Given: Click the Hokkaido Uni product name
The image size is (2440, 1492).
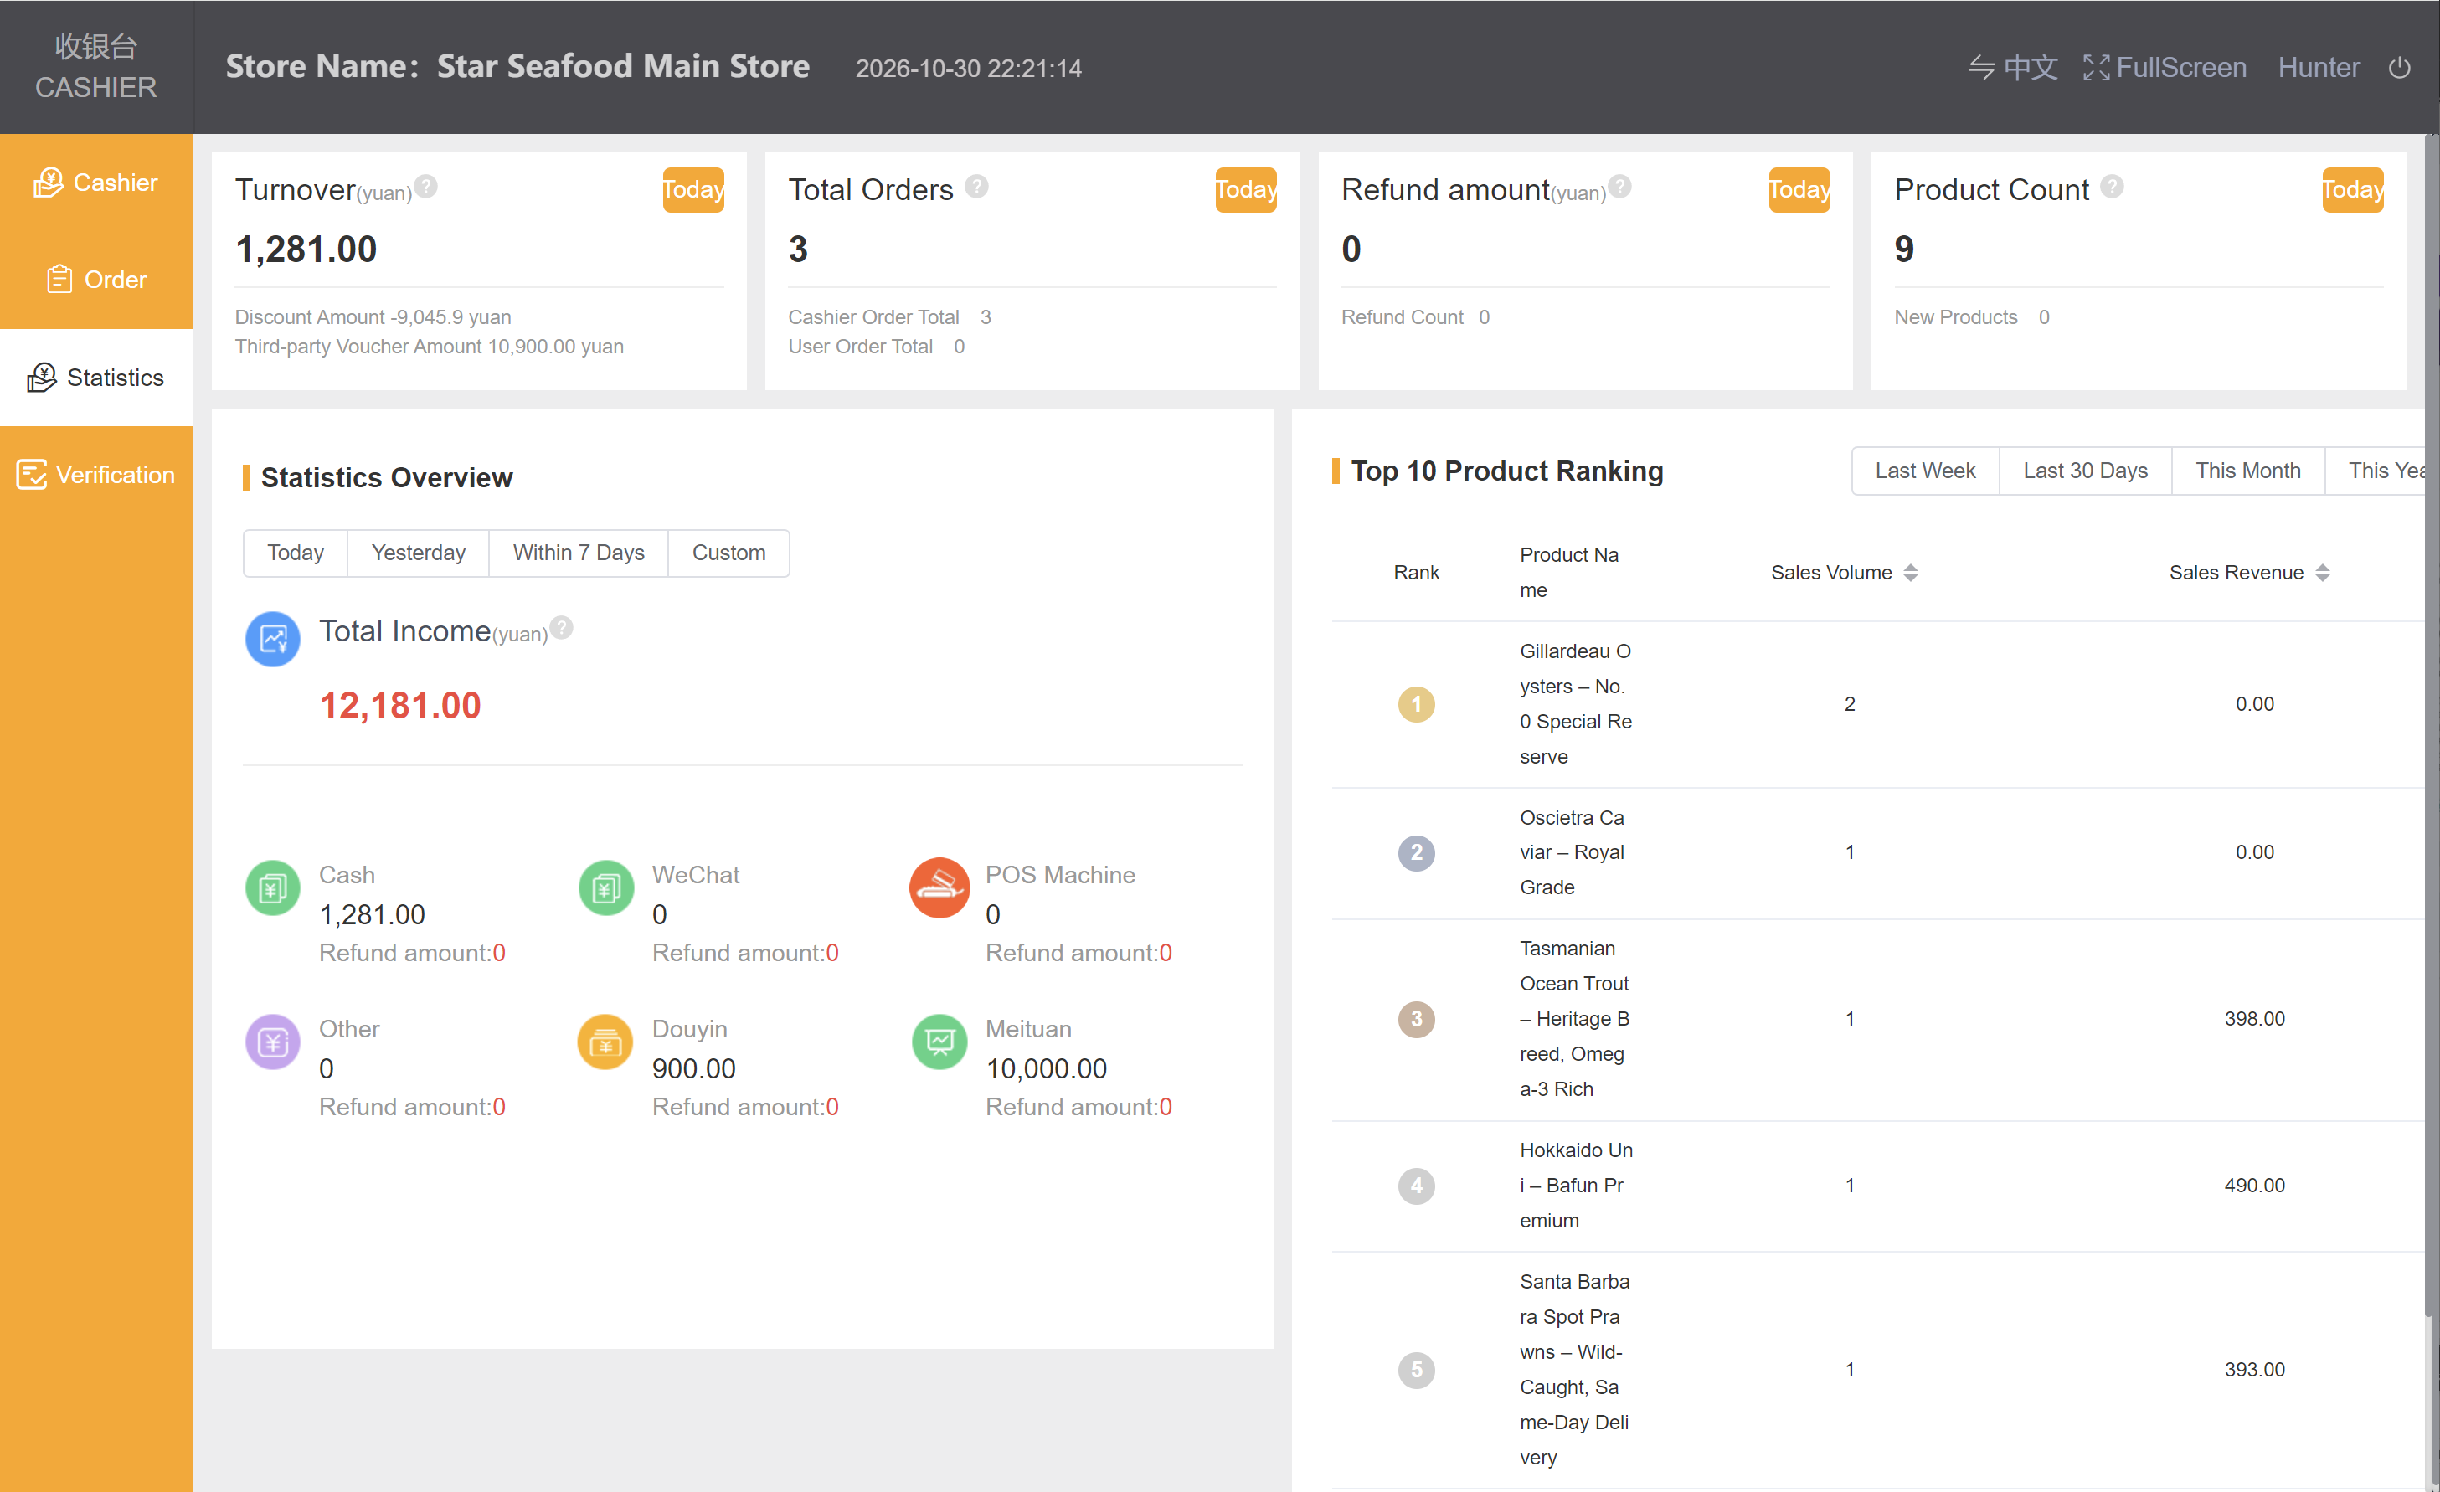Looking at the screenshot, I should (1577, 1185).
